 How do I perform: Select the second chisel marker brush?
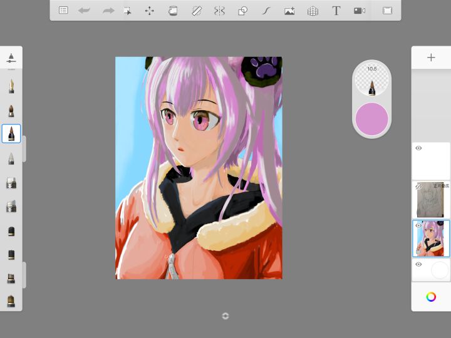click(x=11, y=207)
